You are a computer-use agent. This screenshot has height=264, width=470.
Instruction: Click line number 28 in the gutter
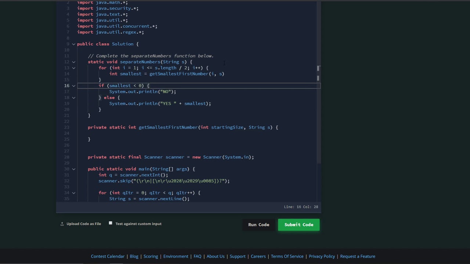pyautogui.click(x=66, y=157)
